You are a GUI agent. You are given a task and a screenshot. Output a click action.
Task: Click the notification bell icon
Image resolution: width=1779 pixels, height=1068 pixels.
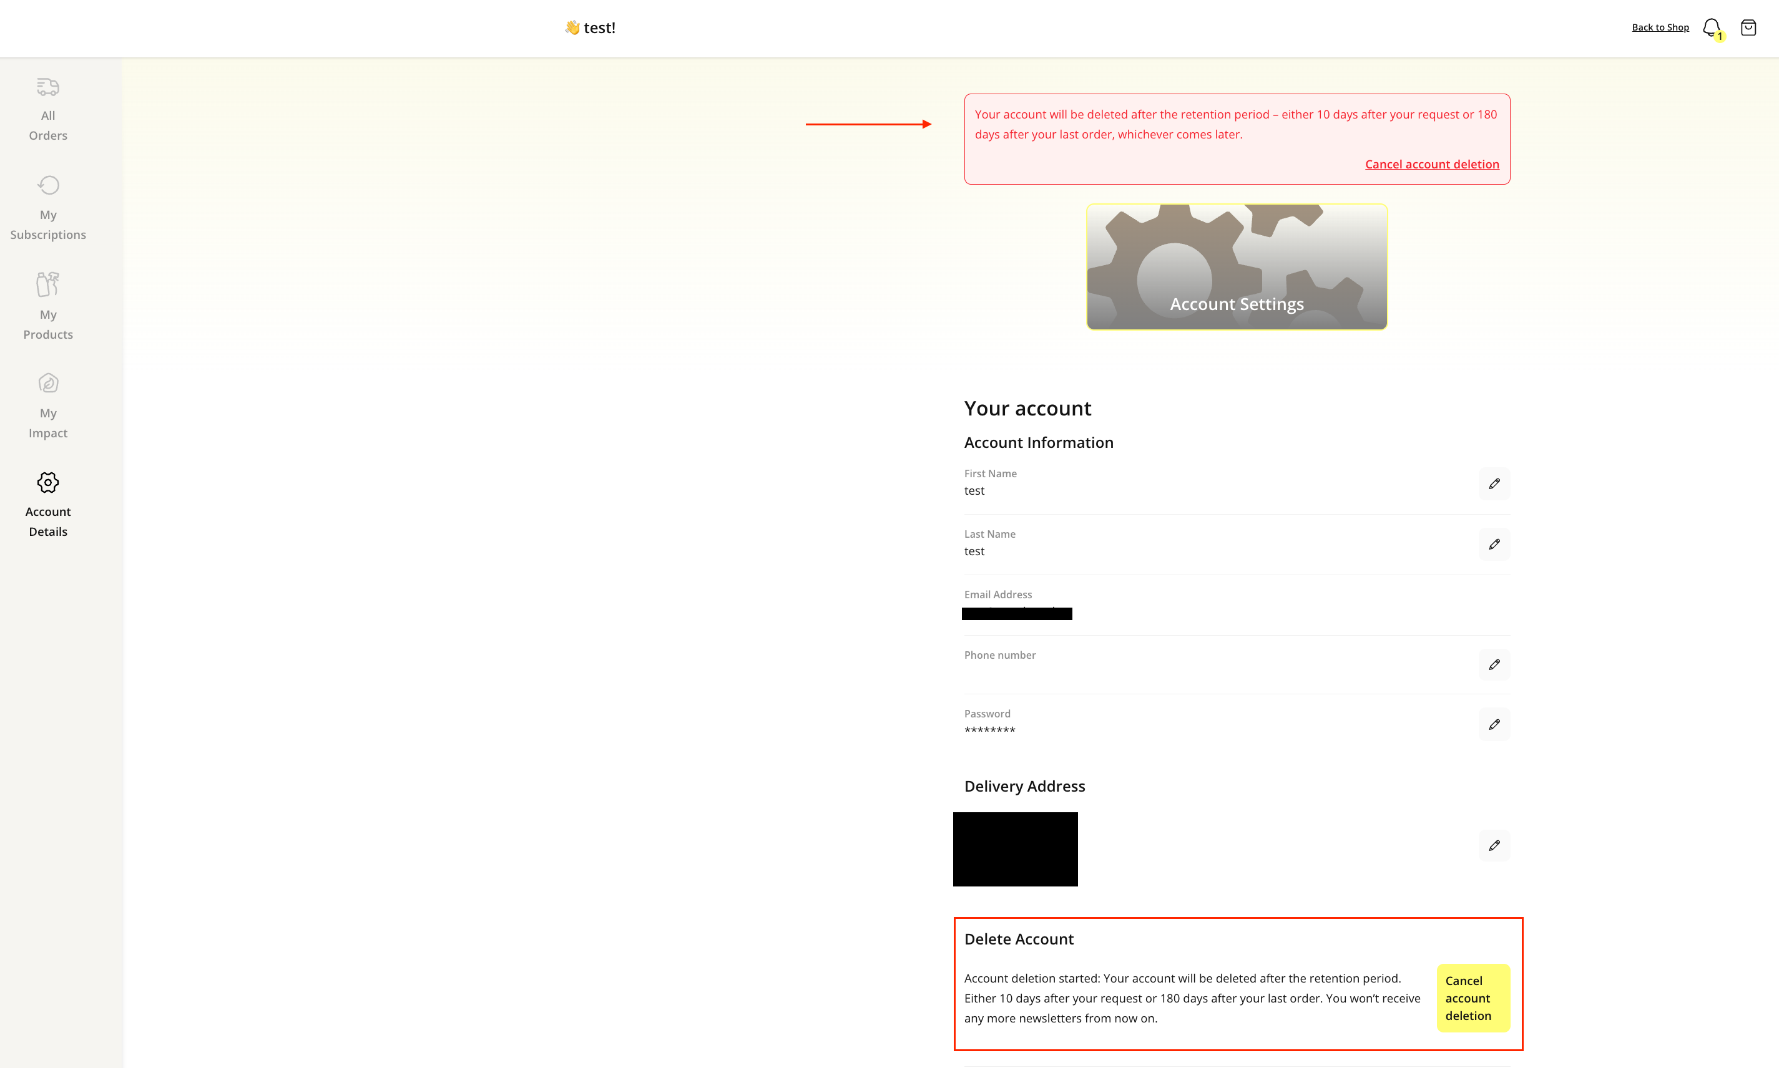tap(1710, 27)
